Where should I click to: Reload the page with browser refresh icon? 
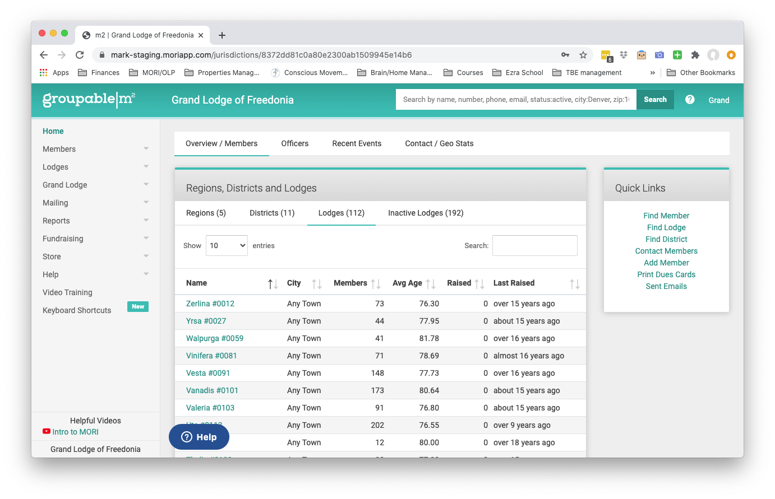[80, 55]
